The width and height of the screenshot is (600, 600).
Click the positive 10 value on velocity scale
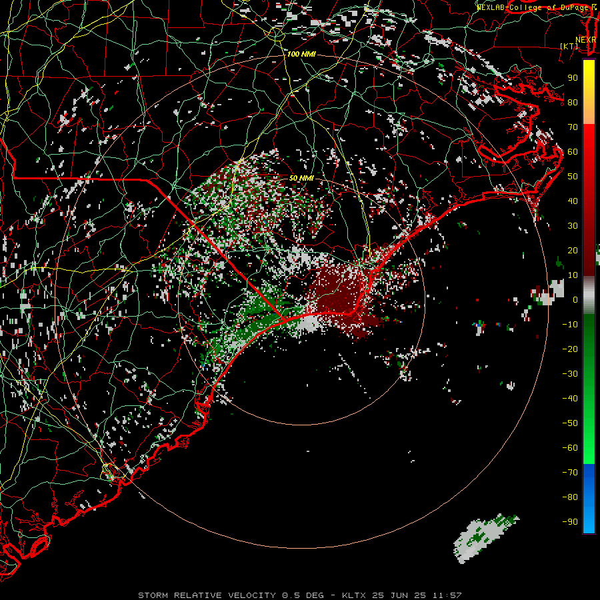tap(573, 275)
